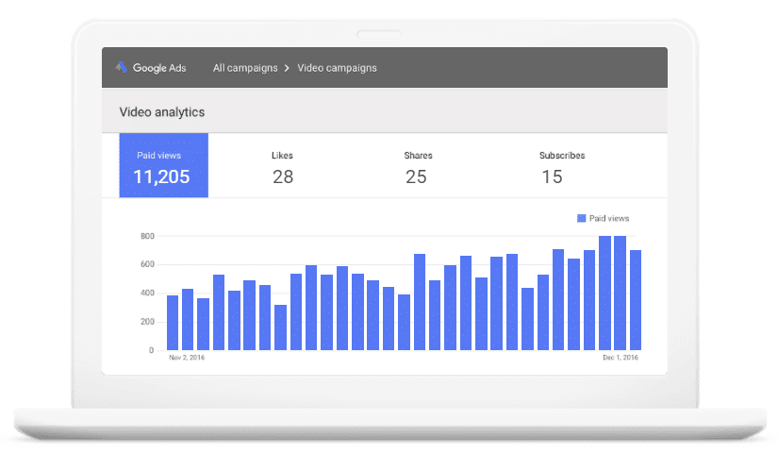The image size is (778, 453).
Task: Select the Subscribes metric tab
Action: point(561,167)
